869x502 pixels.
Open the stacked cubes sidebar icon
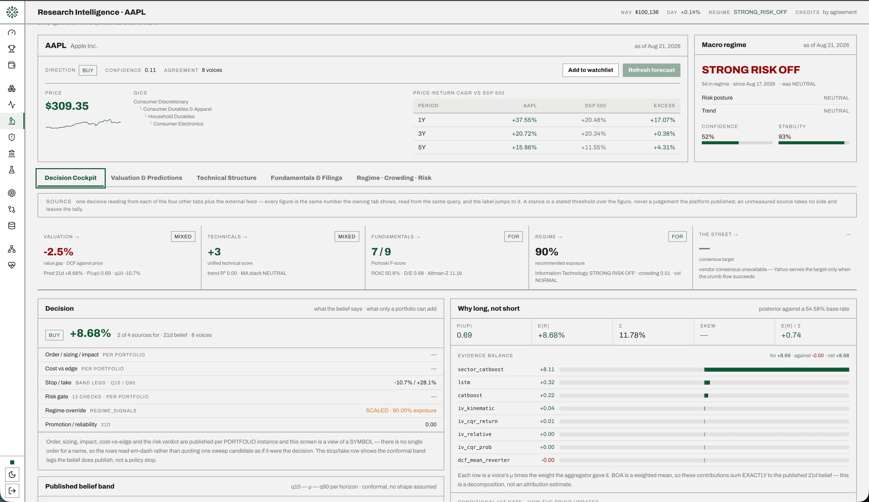tap(12, 89)
